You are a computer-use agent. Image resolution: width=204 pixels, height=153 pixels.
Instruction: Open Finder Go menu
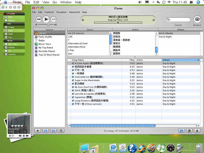(55, 2)
